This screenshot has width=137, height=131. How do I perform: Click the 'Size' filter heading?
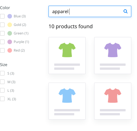click(4, 65)
